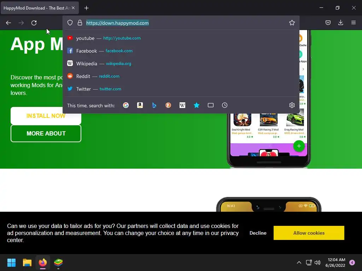This screenshot has width=362, height=271.
Task: Search this time with DuckDuckGo
Action: point(168,105)
